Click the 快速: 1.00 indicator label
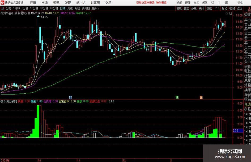The image size is (251, 162). pyautogui.click(x=24, y=101)
